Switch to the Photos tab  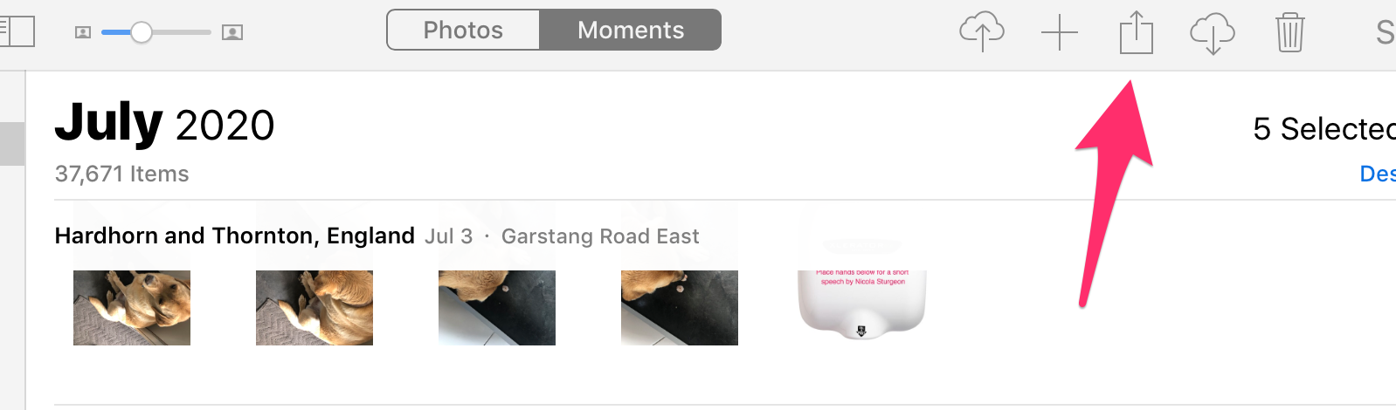click(463, 30)
